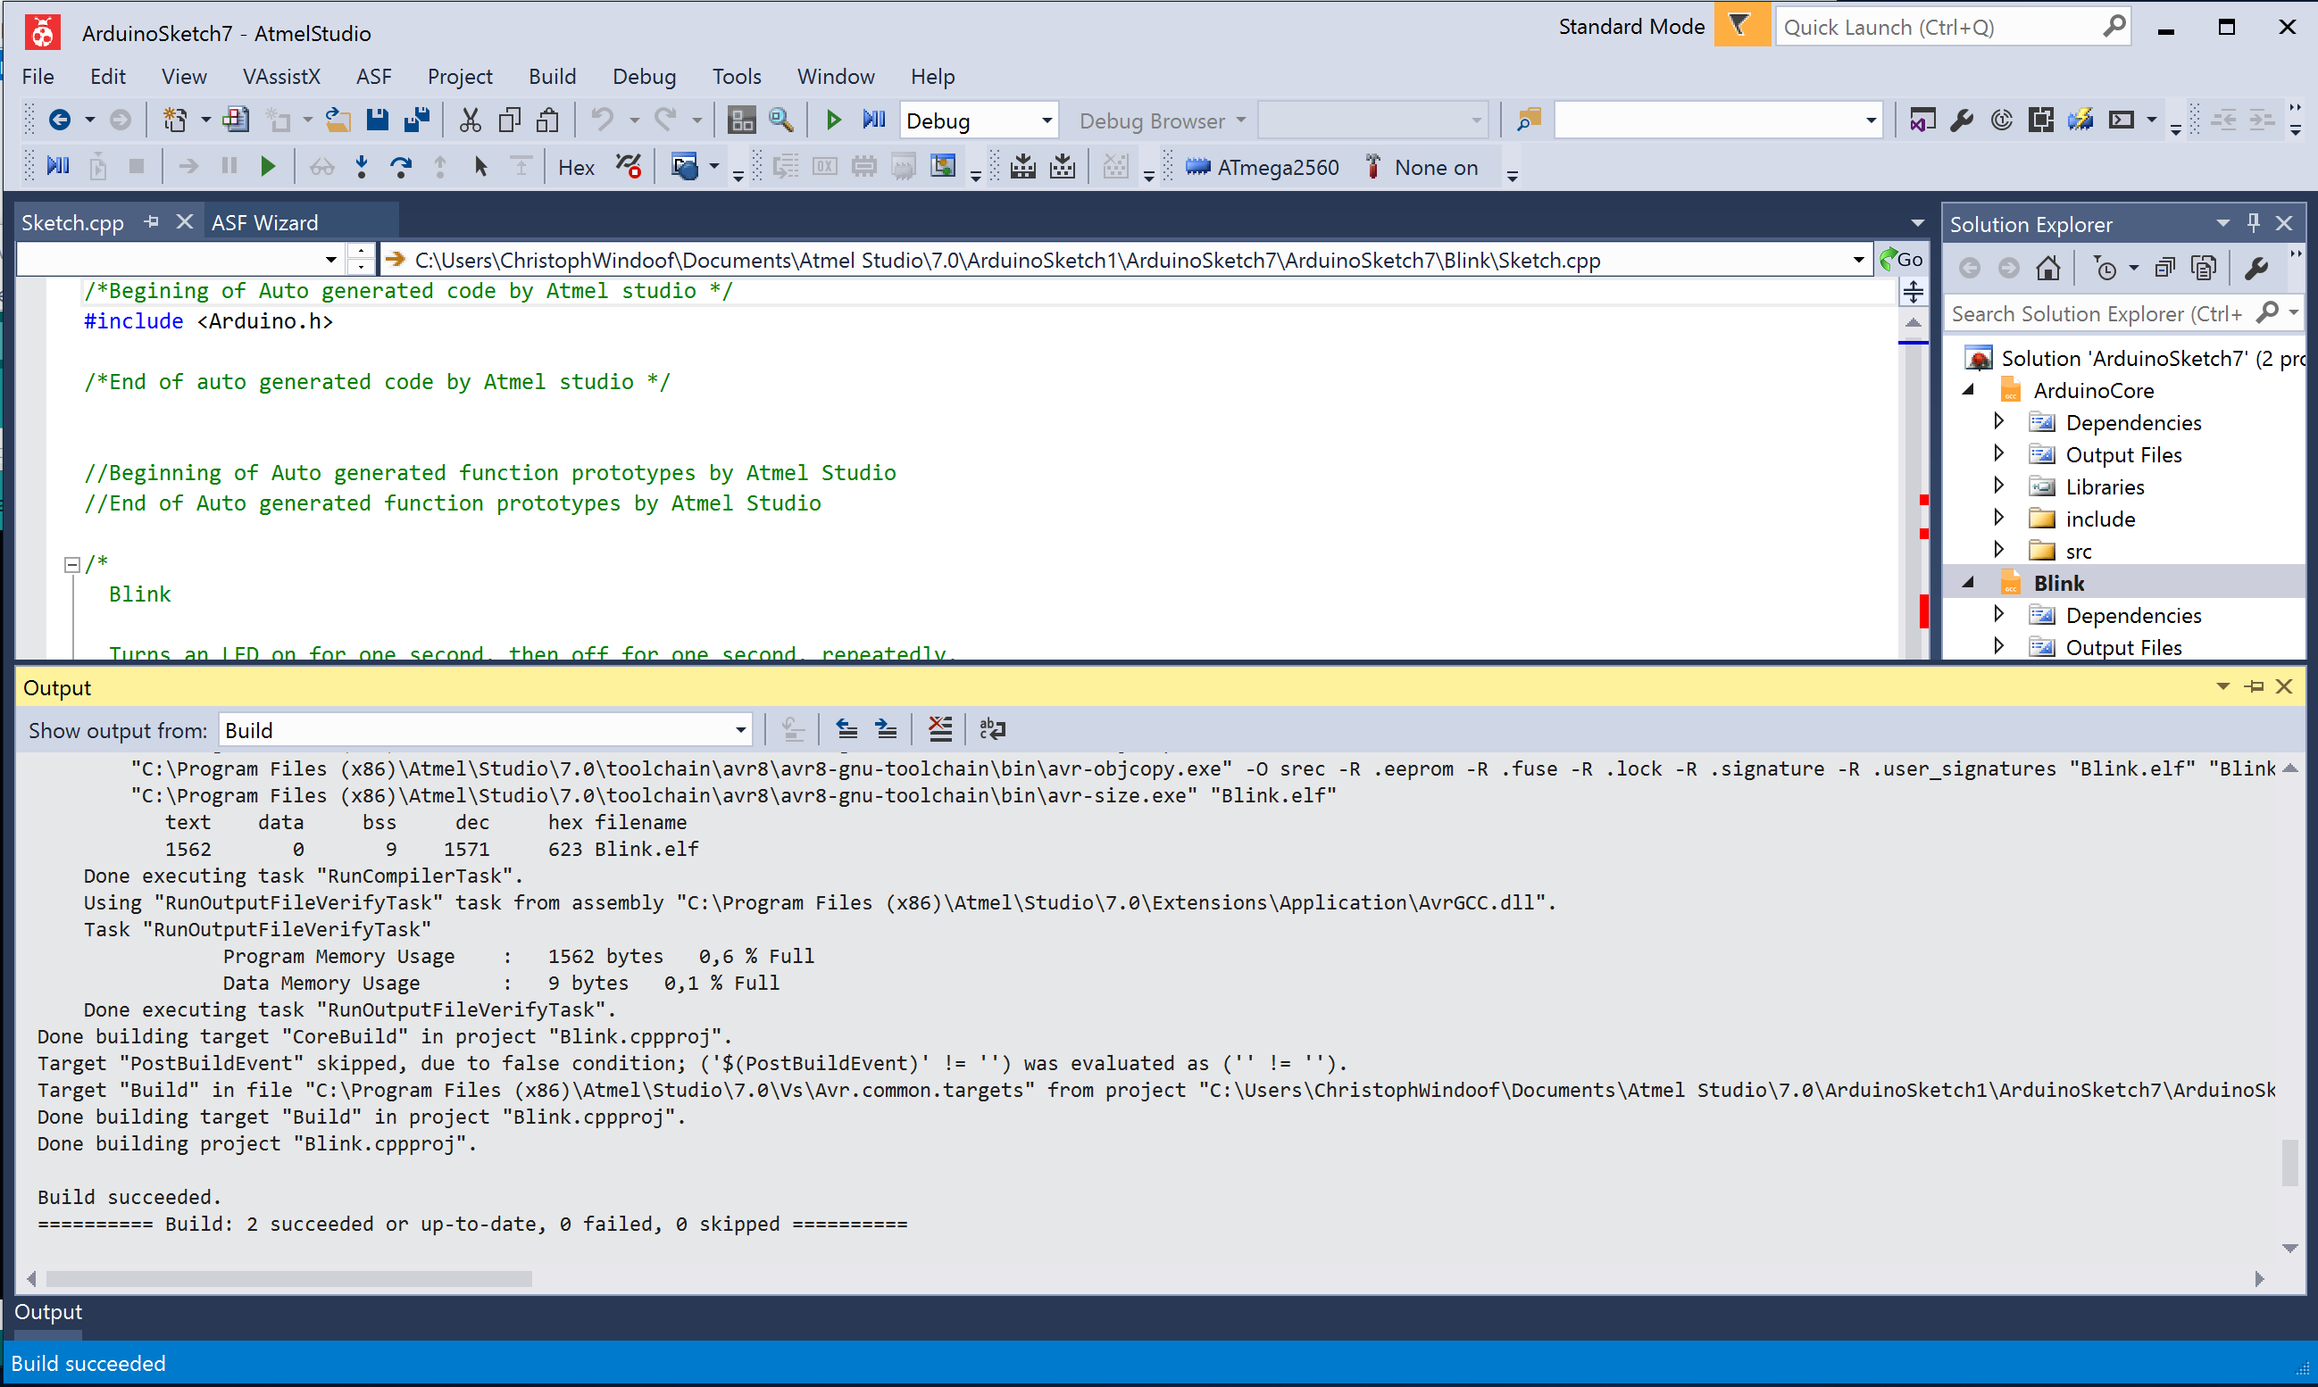Toggle word wrap in Output panel

992,729
